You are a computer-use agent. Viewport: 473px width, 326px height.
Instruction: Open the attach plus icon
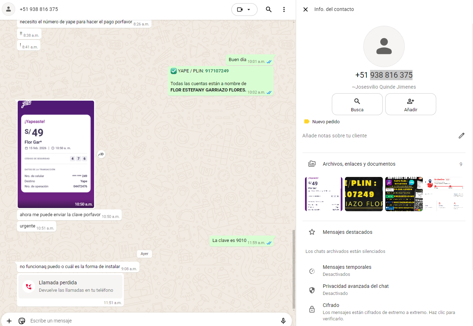[x=9, y=321]
